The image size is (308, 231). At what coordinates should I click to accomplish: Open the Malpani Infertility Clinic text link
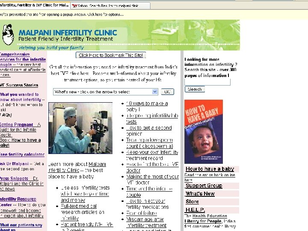click(77, 167)
